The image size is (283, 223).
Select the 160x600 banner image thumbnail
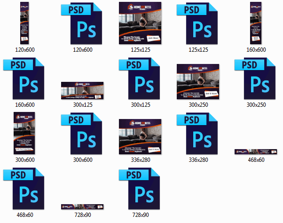coord(256,23)
